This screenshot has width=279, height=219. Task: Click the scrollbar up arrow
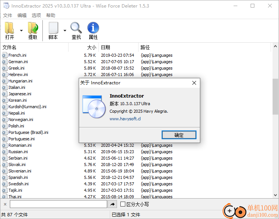coord(275,47)
